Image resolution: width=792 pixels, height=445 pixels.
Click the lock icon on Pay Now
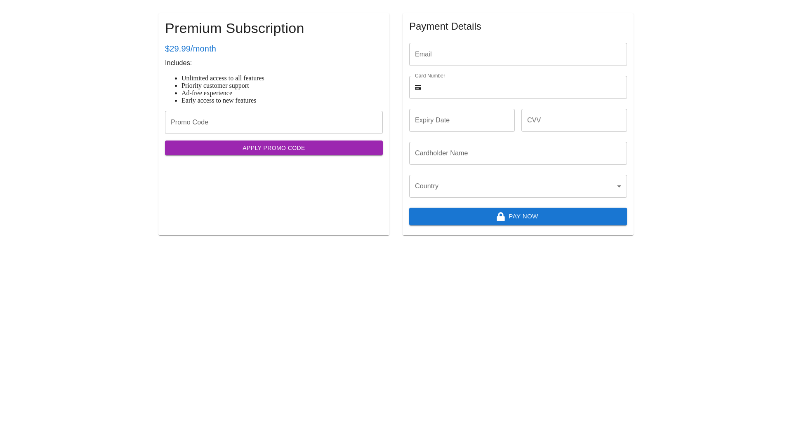(500, 217)
